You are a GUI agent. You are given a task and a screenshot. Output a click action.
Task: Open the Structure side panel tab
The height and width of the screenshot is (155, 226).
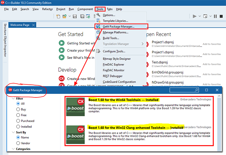coord(5,30)
